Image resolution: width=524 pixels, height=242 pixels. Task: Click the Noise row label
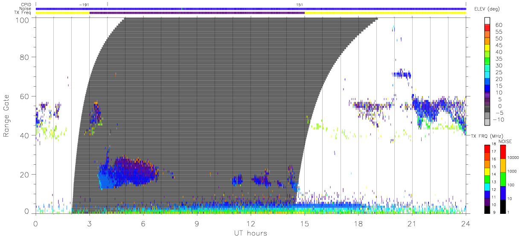(26, 9)
